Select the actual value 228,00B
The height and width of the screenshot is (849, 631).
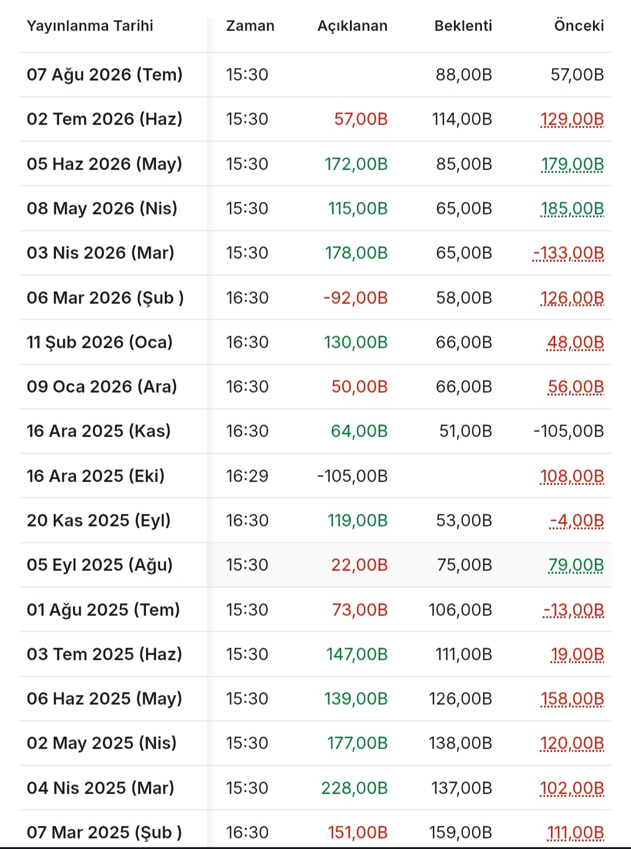tap(355, 788)
